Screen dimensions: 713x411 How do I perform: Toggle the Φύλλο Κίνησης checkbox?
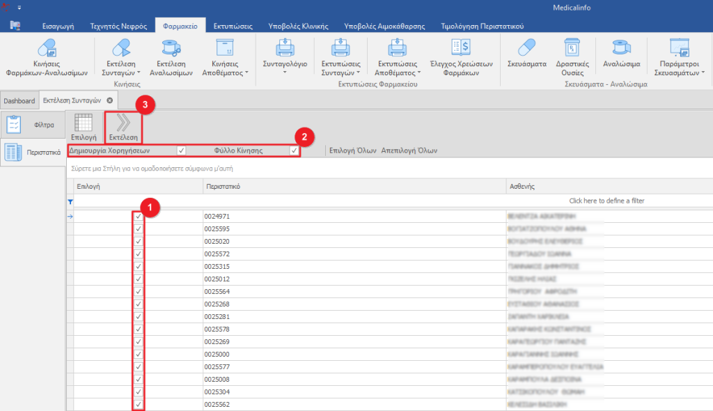294,150
